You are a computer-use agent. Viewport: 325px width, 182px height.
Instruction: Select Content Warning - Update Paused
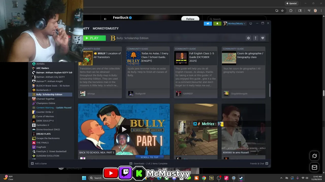pyautogui.click(x=54, y=108)
